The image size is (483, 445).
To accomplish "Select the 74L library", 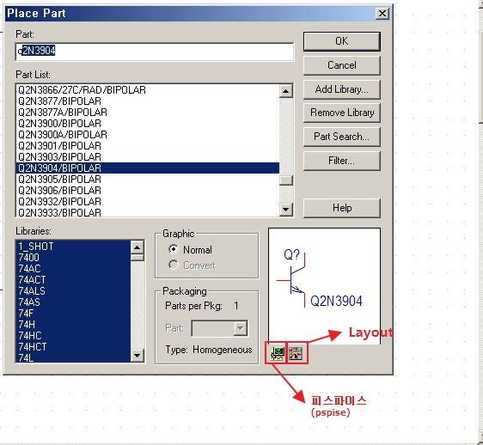I will pyautogui.click(x=73, y=357).
